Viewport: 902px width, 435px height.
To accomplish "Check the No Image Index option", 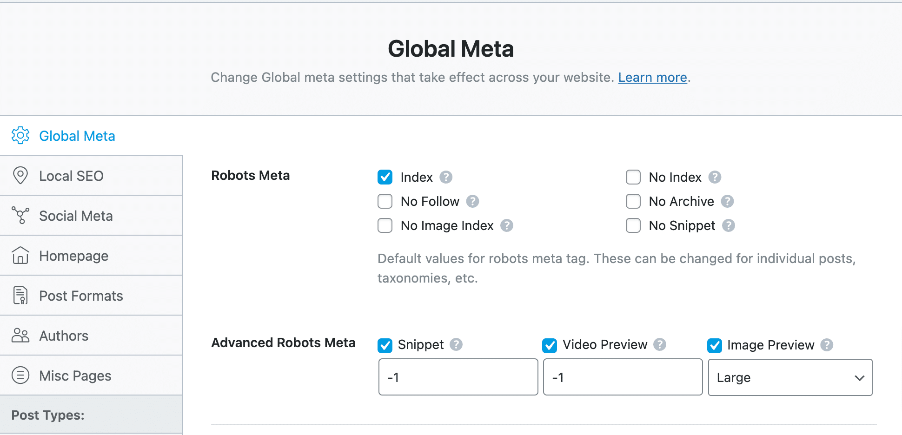I will (x=385, y=225).
